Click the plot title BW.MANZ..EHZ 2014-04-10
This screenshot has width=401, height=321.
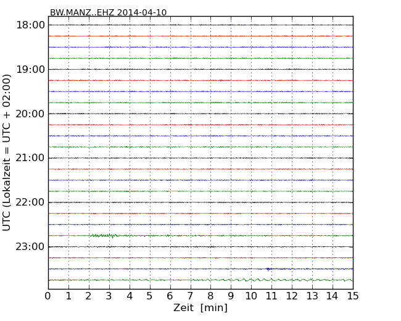click(108, 12)
